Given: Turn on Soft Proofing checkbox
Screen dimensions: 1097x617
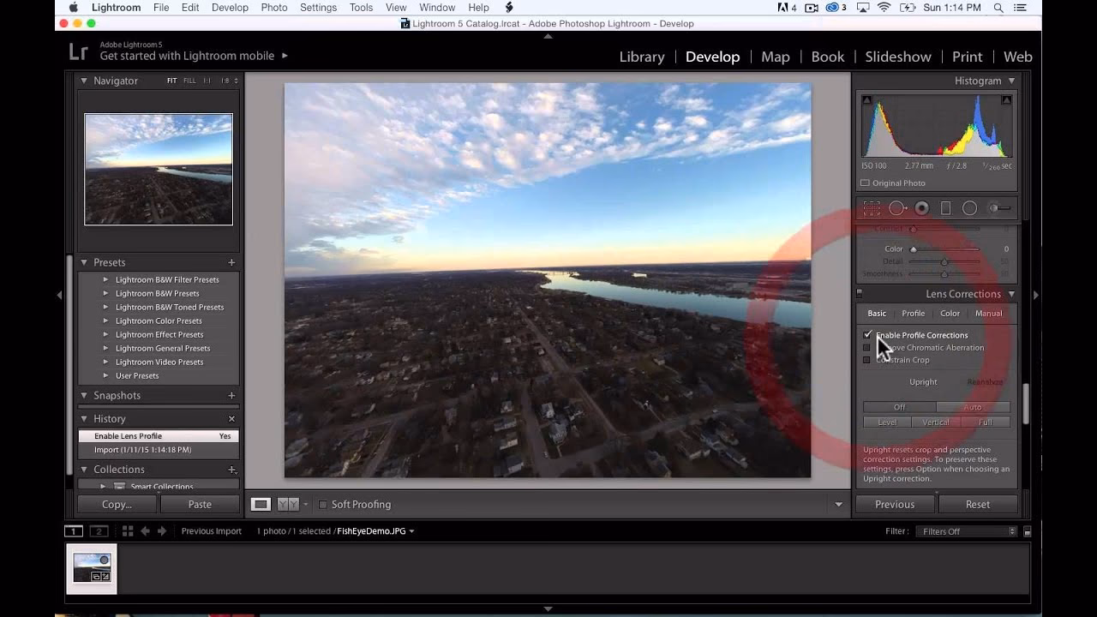Looking at the screenshot, I should coord(323,505).
